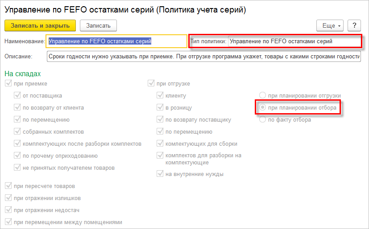Screen dimensions: 369x229
Task: Toggle the при пересчете товаров checkbox
Action: pyautogui.click(x=8, y=186)
